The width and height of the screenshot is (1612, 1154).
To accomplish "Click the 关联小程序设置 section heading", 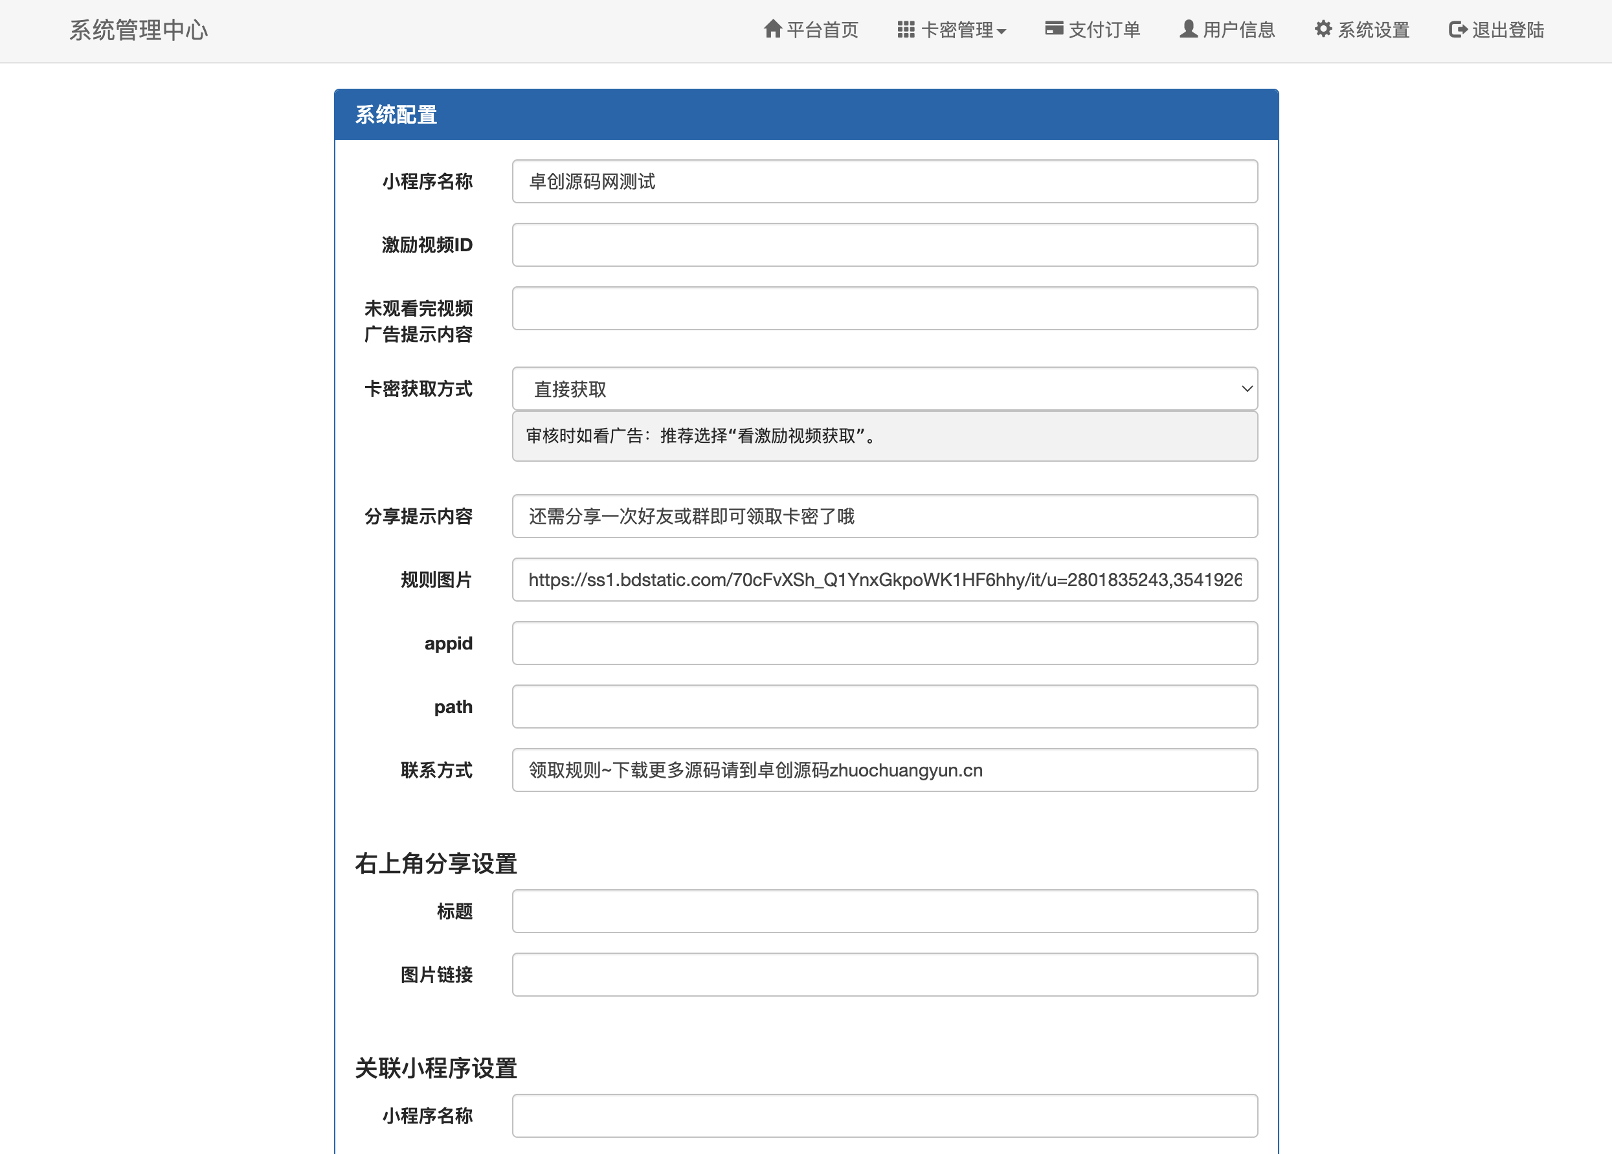I will pyautogui.click(x=436, y=1068).
